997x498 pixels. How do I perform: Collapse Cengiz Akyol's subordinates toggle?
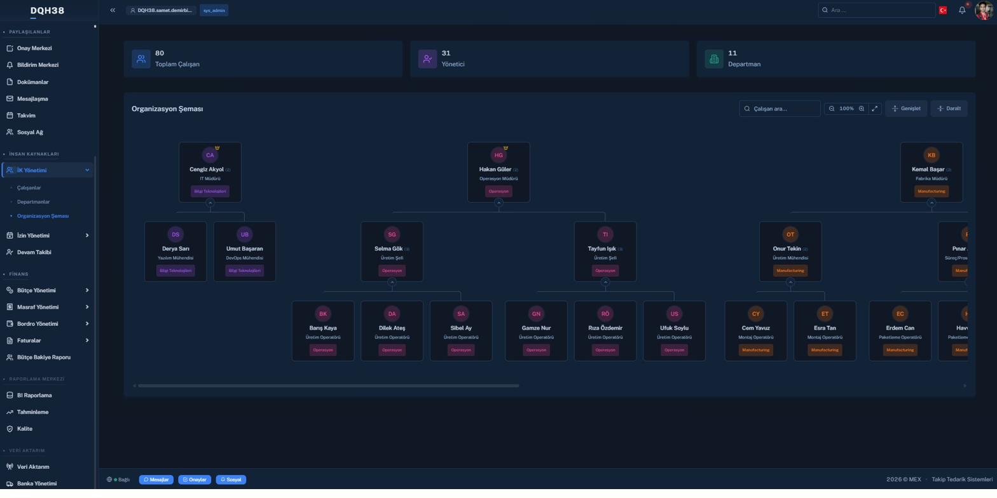[x=210, y=203]
